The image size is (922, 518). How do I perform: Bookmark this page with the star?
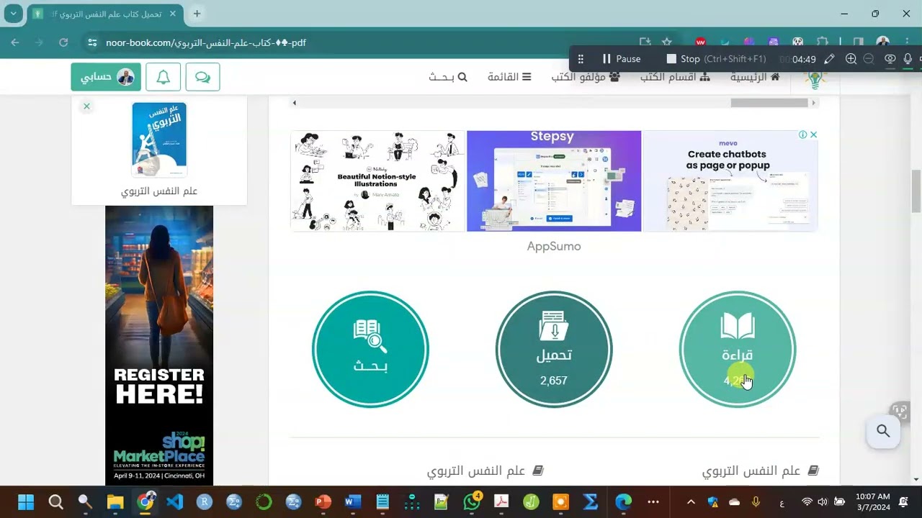(x=667, y=42)
